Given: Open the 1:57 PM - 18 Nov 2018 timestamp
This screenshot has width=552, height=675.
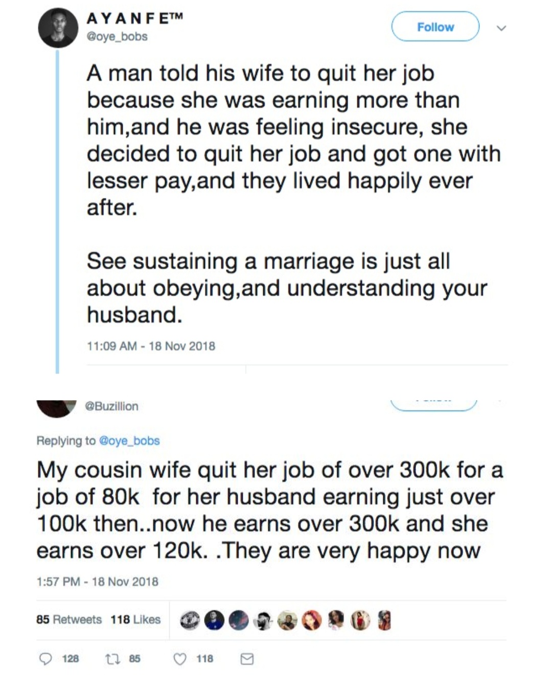Looking at the screenshot, I should pos(97,581).
